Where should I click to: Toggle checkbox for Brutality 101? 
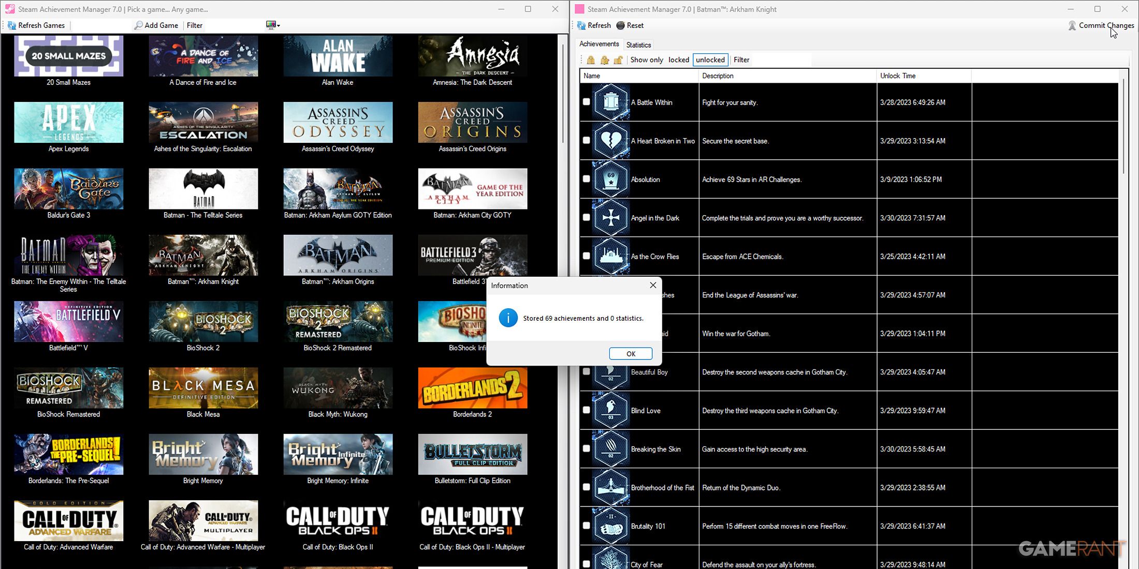point(586,526)
